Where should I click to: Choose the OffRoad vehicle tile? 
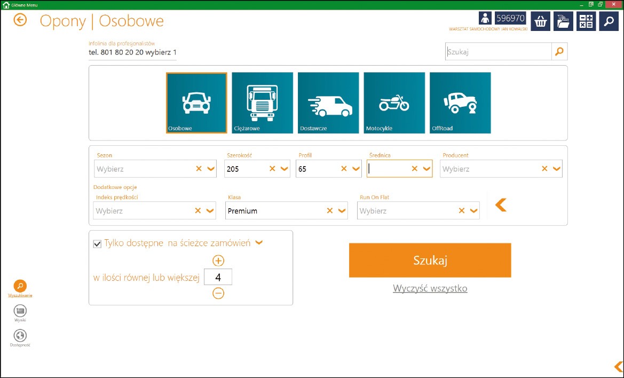coord(460,103)
